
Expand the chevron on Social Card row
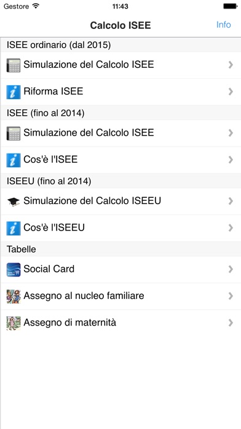point(231,269)
